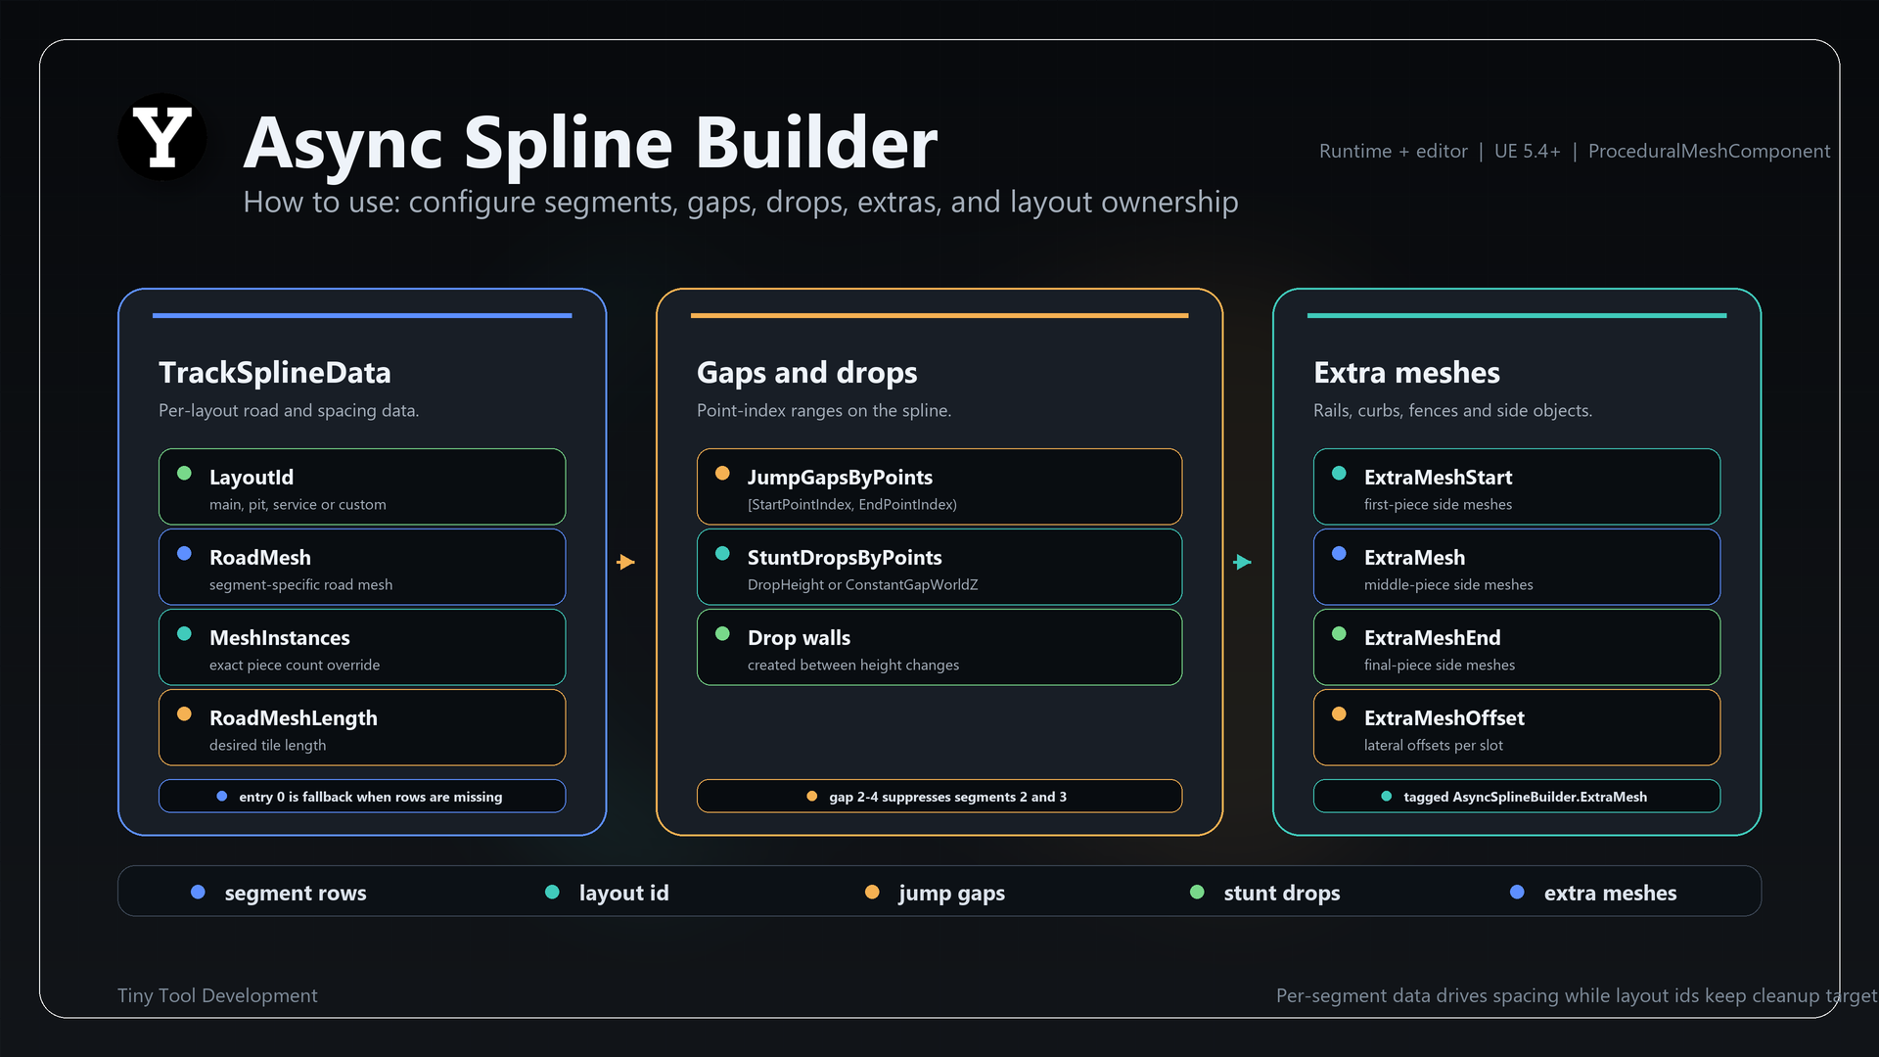1879x1057 pixels.
Task: Select the LayoutId card
Action: [x=362, y=486]
